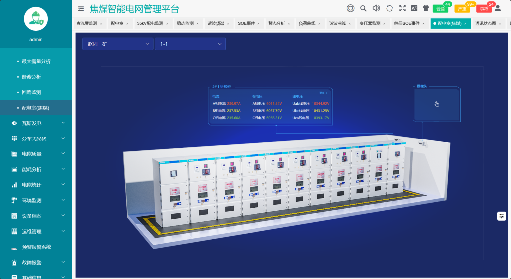Expand the 瓦斯发电 menu chevron
The image size is (511, 279).
pyautogui.click(x=63, y=123)
